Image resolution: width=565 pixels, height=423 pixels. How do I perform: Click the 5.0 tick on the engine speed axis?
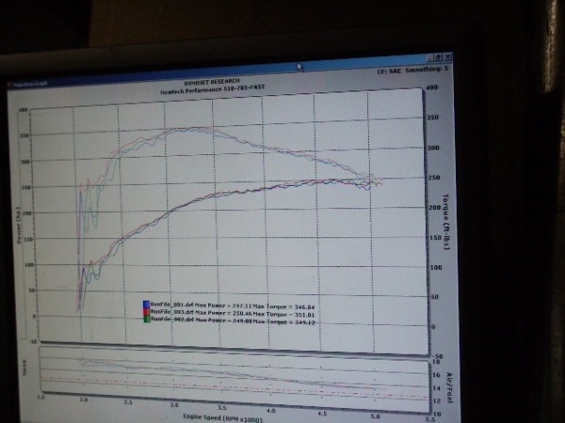(x=375, y=416)
